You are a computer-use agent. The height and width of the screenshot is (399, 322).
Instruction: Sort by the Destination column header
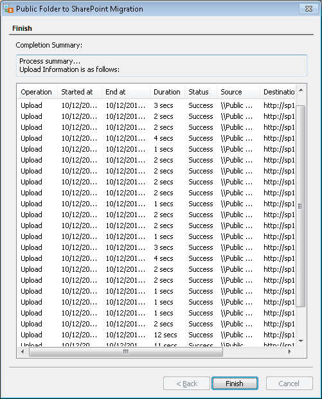(x=278, y=92)
